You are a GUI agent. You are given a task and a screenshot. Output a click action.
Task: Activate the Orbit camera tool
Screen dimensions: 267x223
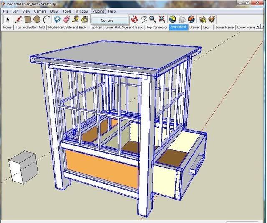134,19
